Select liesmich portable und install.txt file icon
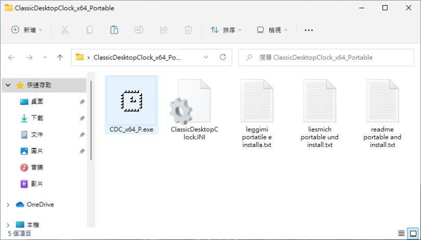Viewport: 421px width, 240px height. [x=320, y=101]
